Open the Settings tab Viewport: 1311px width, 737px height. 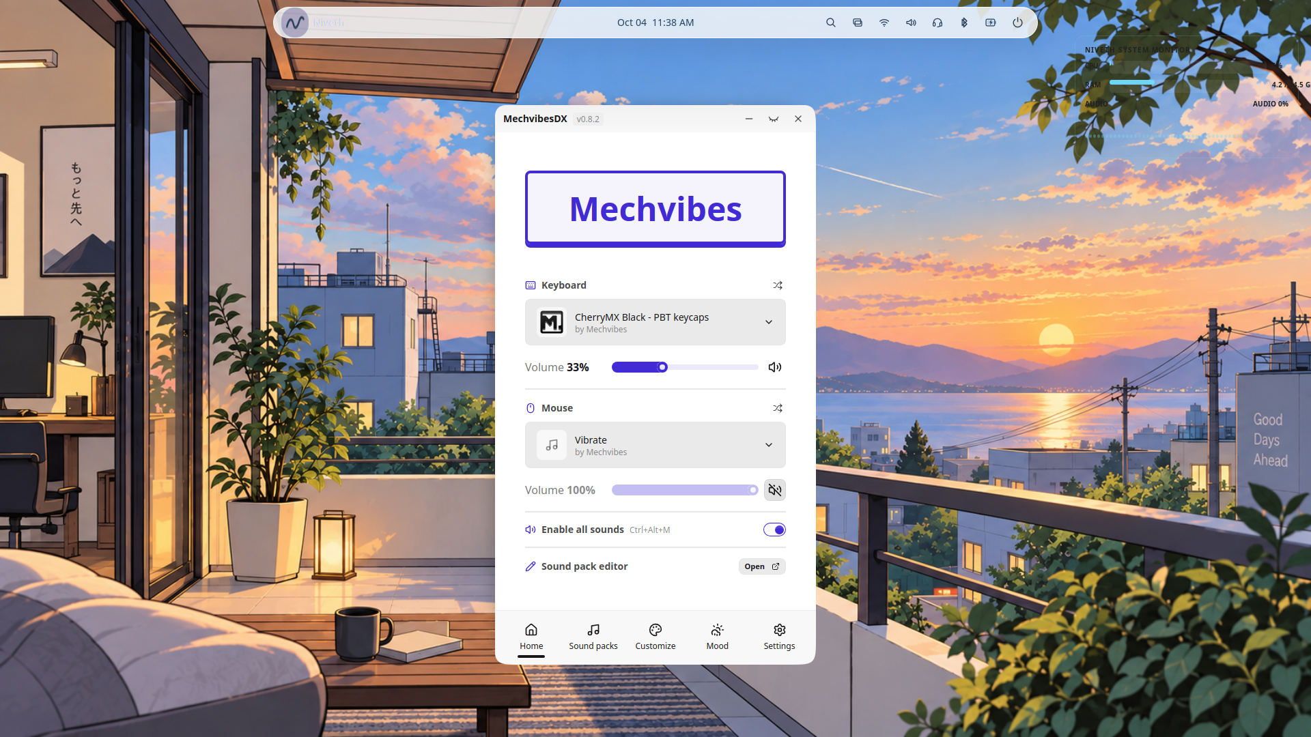(779, 637)
